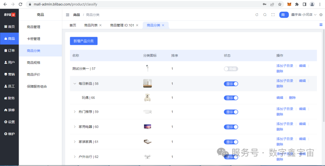Click the 家用电器 category thumbnail
The image size is (325, 166).
(x=147, y=127)
